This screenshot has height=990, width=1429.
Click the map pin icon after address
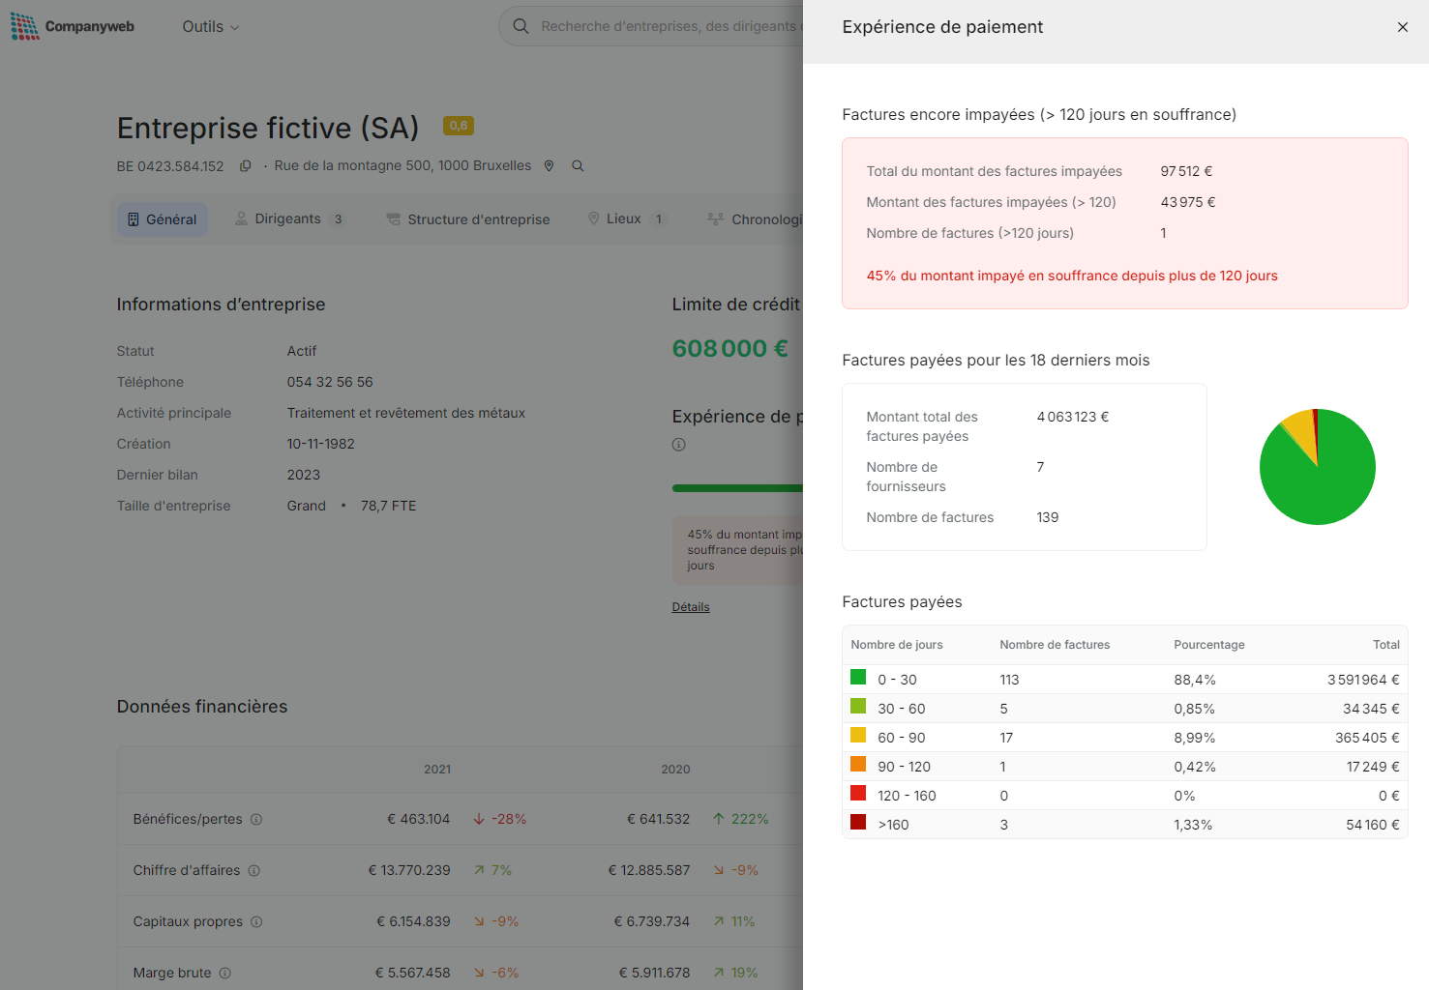point(549,166)
